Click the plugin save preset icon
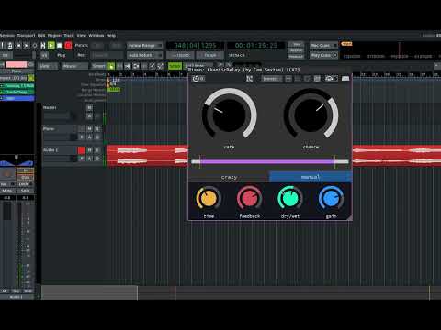Screen dimensions: 441x330 pyautogui.click(x=298, y=79)
